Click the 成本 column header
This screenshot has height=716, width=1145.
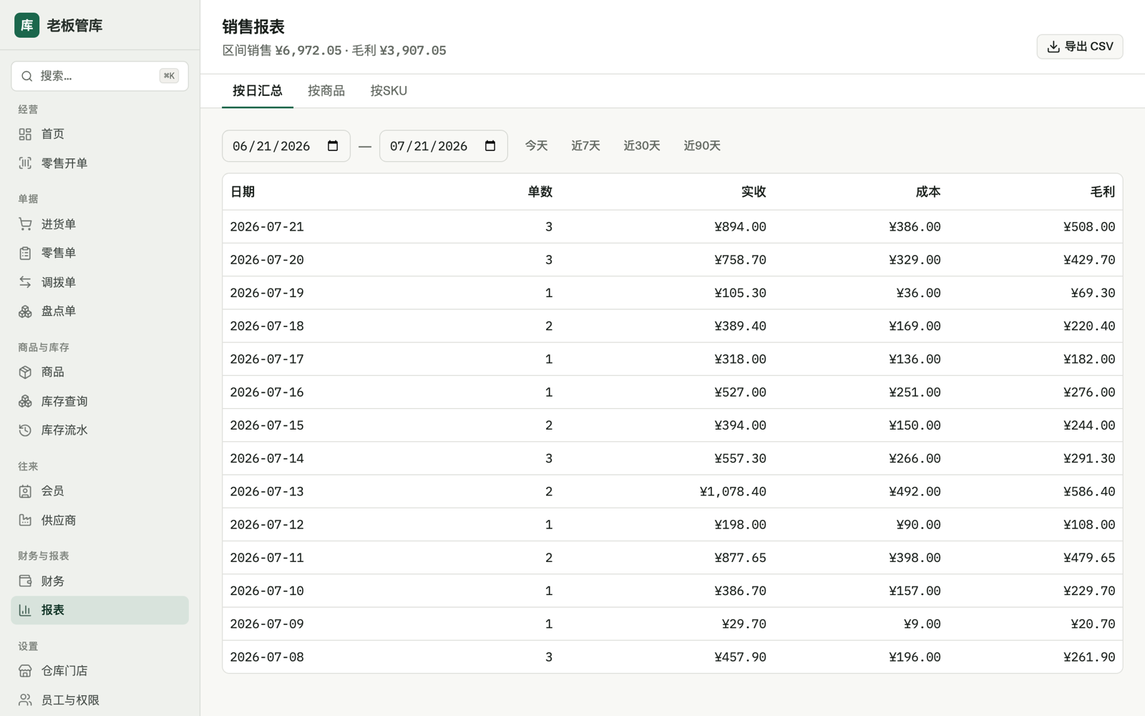[x=928, y=192]
